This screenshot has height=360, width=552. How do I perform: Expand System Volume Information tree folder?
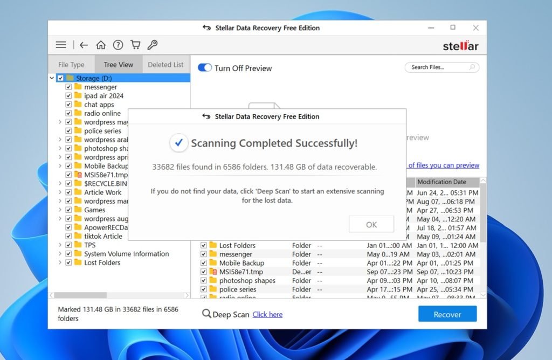(60, 254)
